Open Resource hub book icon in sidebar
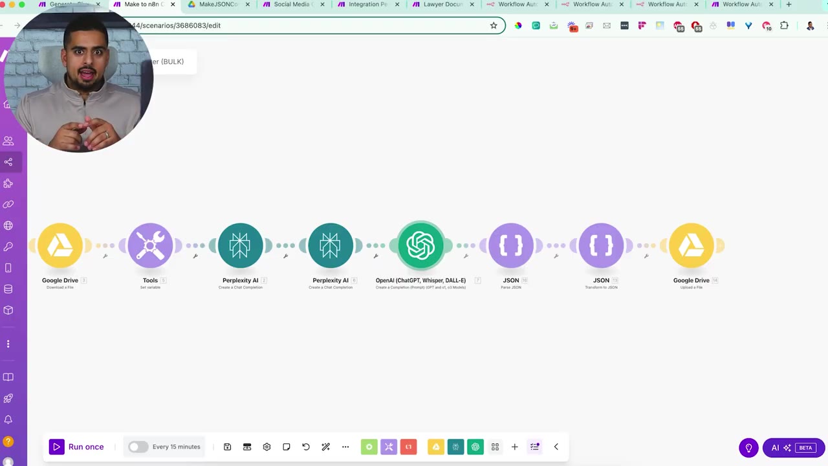Viewport: 828px width, 466px height. pyautogui.click(x=8, y=377)
